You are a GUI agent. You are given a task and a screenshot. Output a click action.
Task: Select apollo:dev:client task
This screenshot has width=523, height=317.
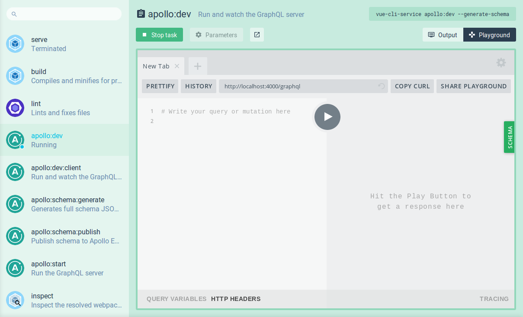click(x=64, y=172)
